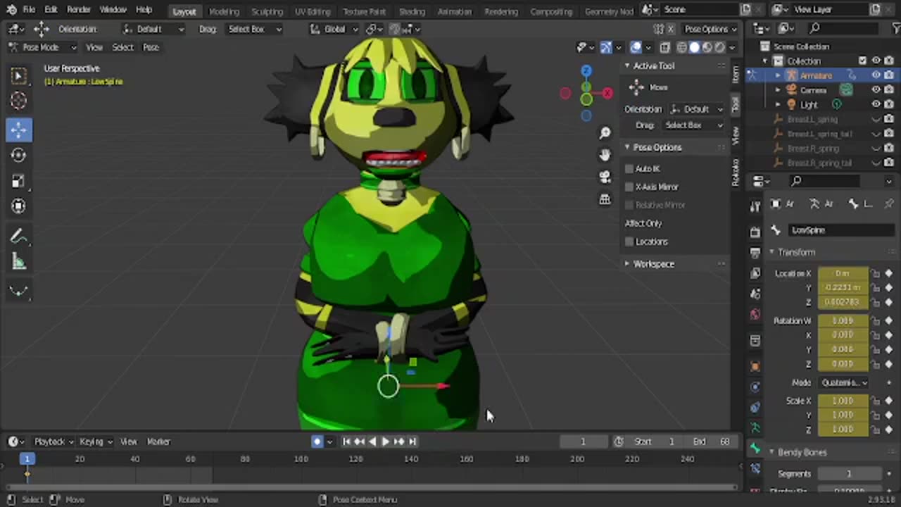Edit the bone name LowSpine field
Image resolution: width=901 pixels, height=507 pixels.
(x=841, y=230)
